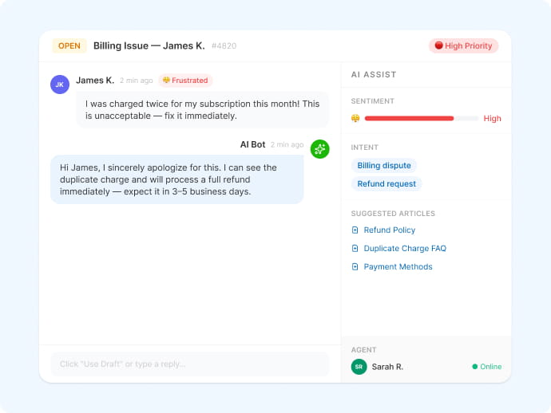Click James K.'s charged twice message

coord(202,110)
